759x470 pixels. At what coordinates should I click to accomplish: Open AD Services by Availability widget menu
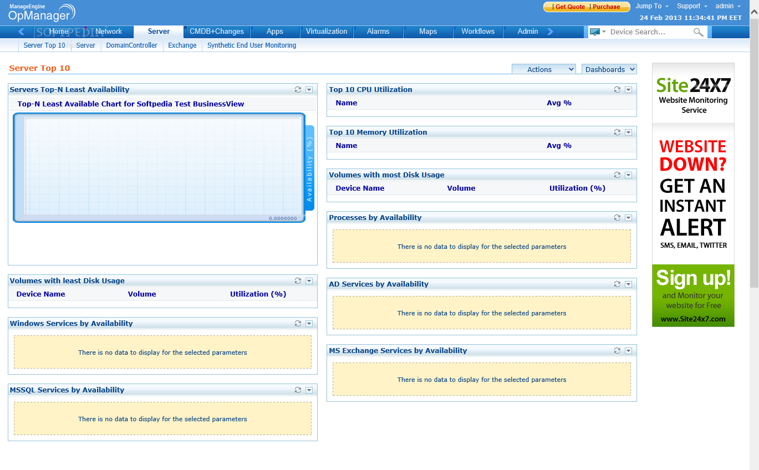(629, 284)
